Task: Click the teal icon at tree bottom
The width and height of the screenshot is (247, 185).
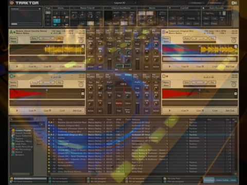Action: pyautogui.click(x=13, y=155)
